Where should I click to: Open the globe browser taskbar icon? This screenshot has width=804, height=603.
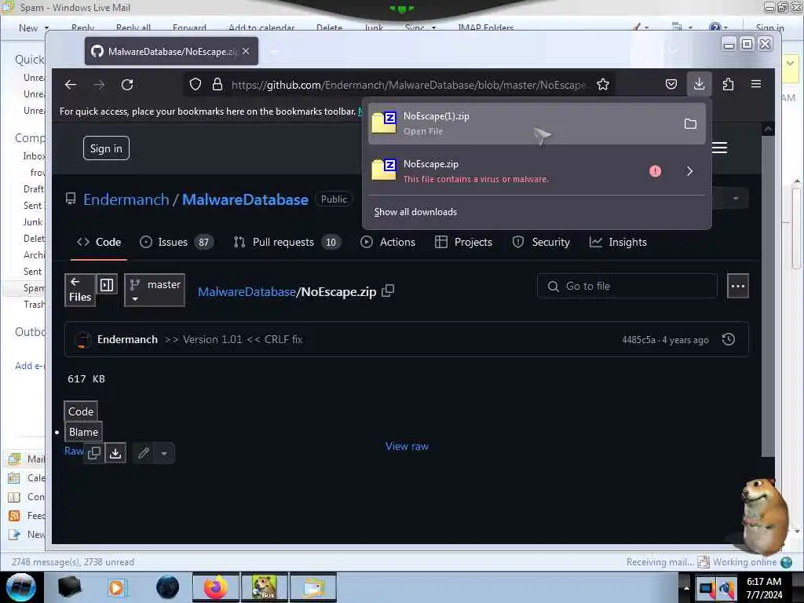(168, 587)
